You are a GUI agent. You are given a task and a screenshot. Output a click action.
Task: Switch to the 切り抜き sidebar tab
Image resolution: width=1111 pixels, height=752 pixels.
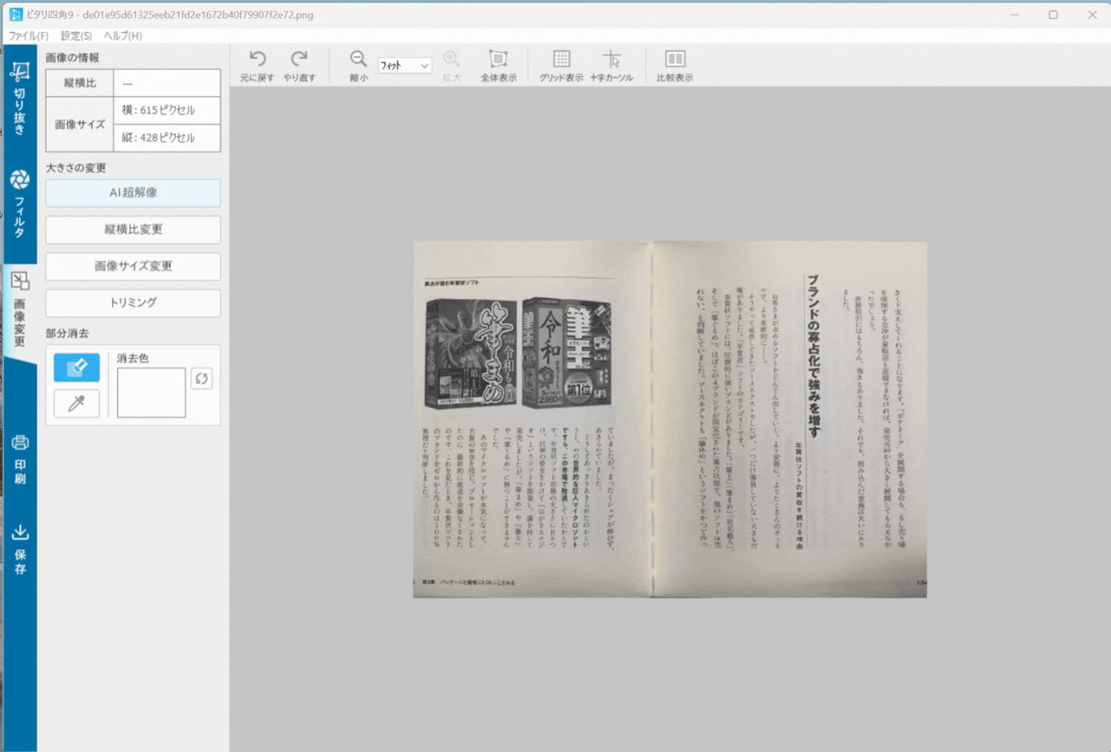20,98
